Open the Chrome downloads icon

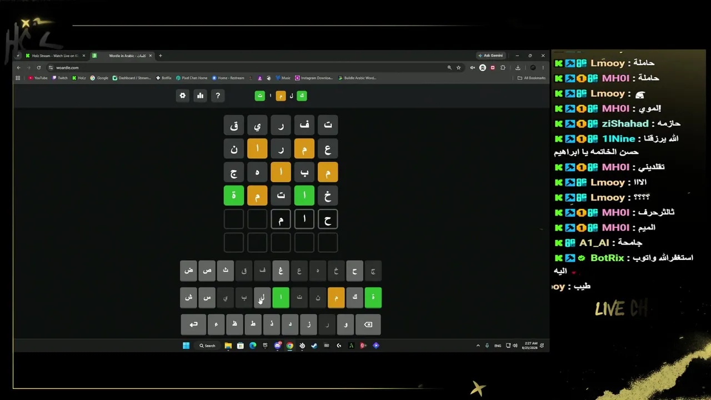pyautogui.click(x=518, y=68)
